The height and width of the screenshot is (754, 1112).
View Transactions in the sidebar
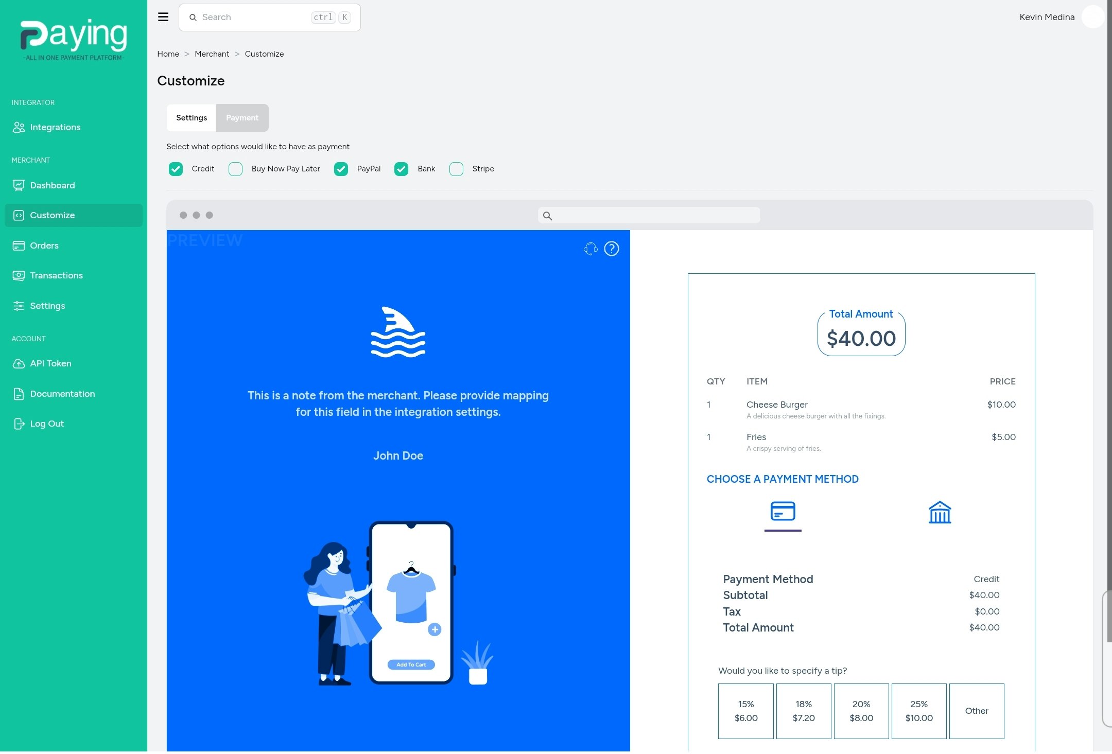pyautogui.click(x=56, y=275)
